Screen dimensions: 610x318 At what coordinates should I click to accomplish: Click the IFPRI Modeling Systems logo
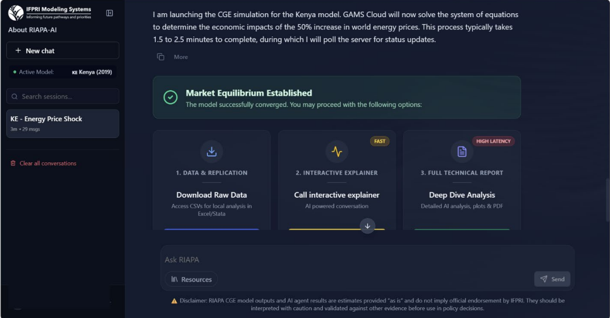[x=50, y=13]
